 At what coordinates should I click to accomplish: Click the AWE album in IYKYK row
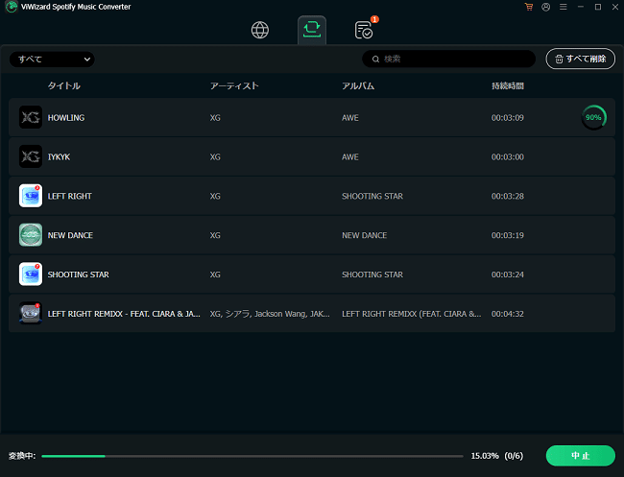pos(350,157)
